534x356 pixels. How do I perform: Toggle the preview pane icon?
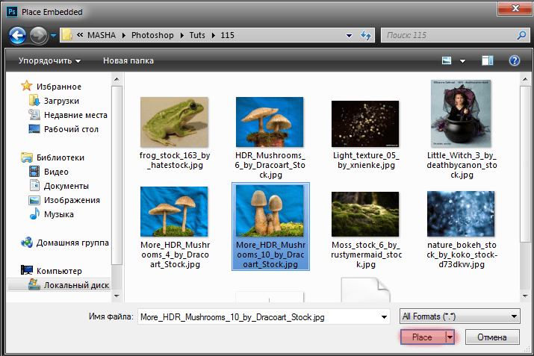[488, 60]
